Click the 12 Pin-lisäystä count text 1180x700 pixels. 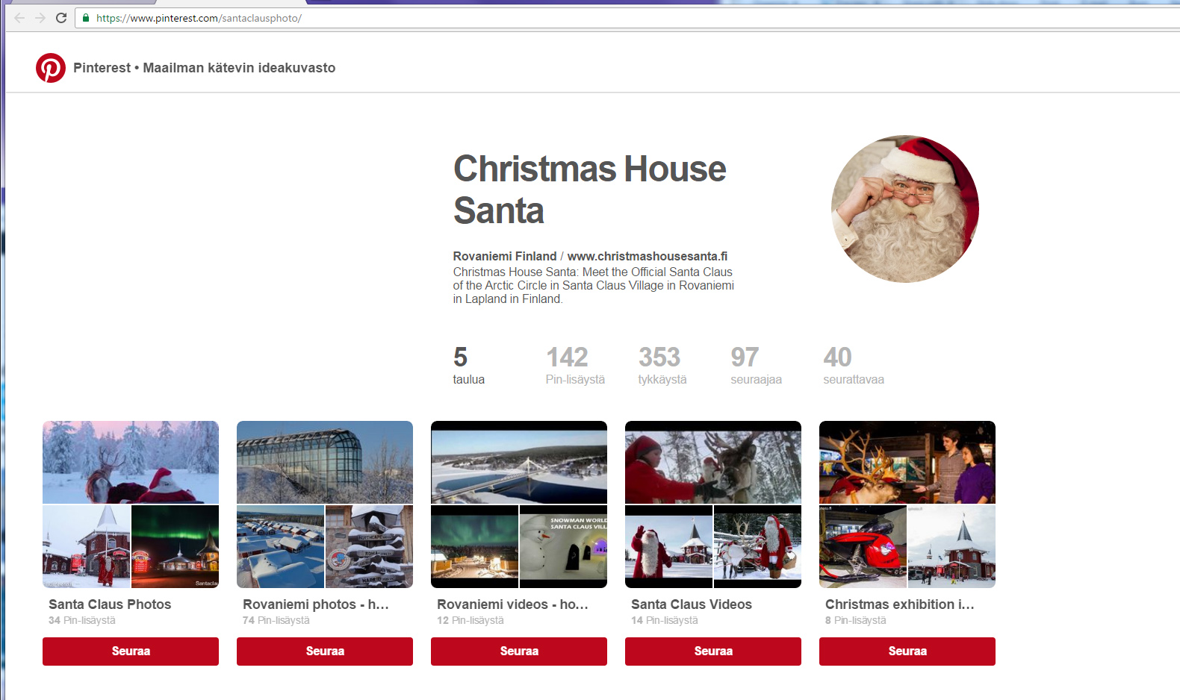(x=471, y=620)
